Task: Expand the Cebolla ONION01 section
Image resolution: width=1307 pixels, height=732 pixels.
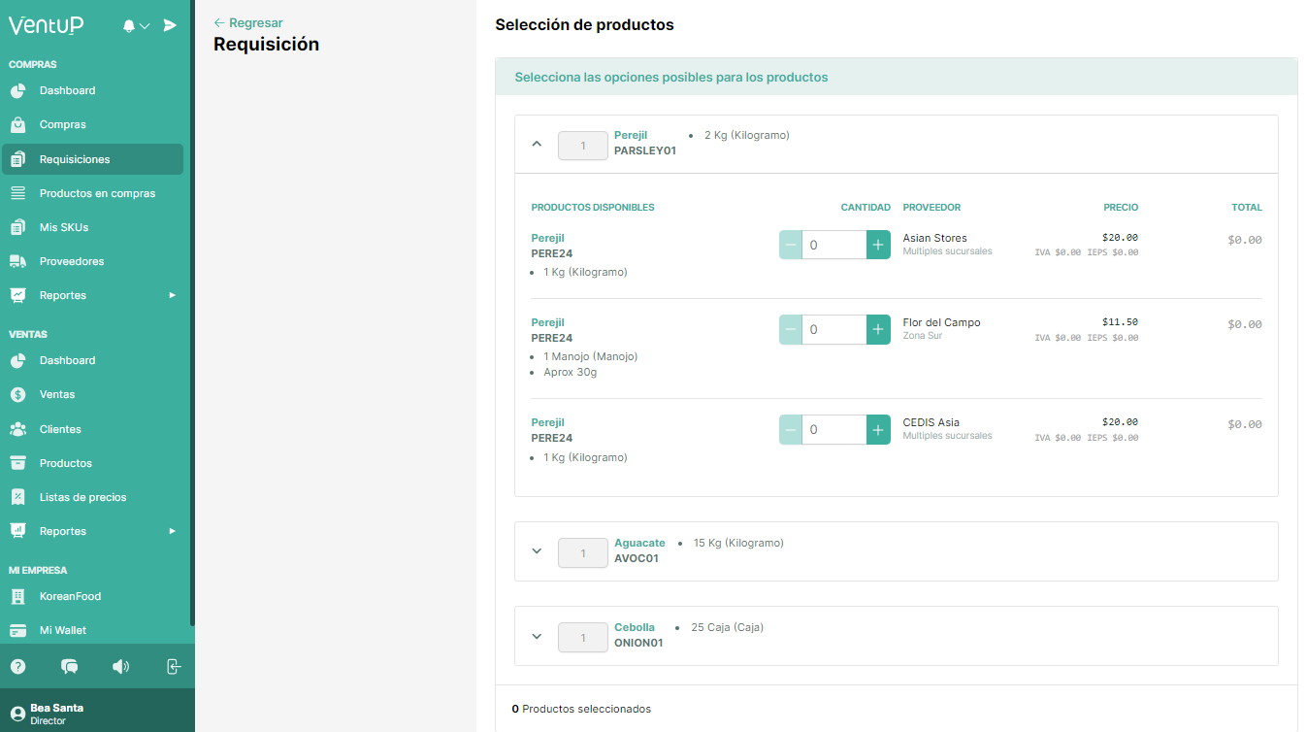Action: pyautogui.click(x=537, y=636)
